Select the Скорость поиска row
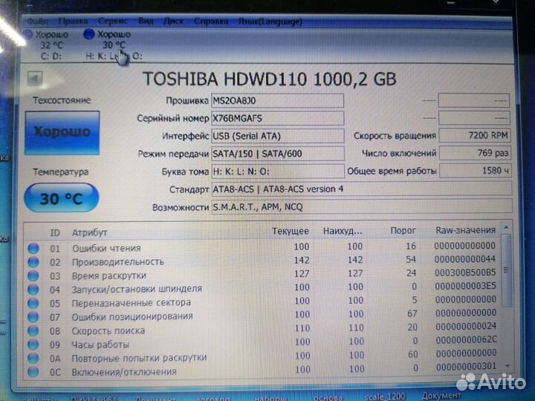Image resolution: width=535 pixels, height=401 pixels. 262,329
